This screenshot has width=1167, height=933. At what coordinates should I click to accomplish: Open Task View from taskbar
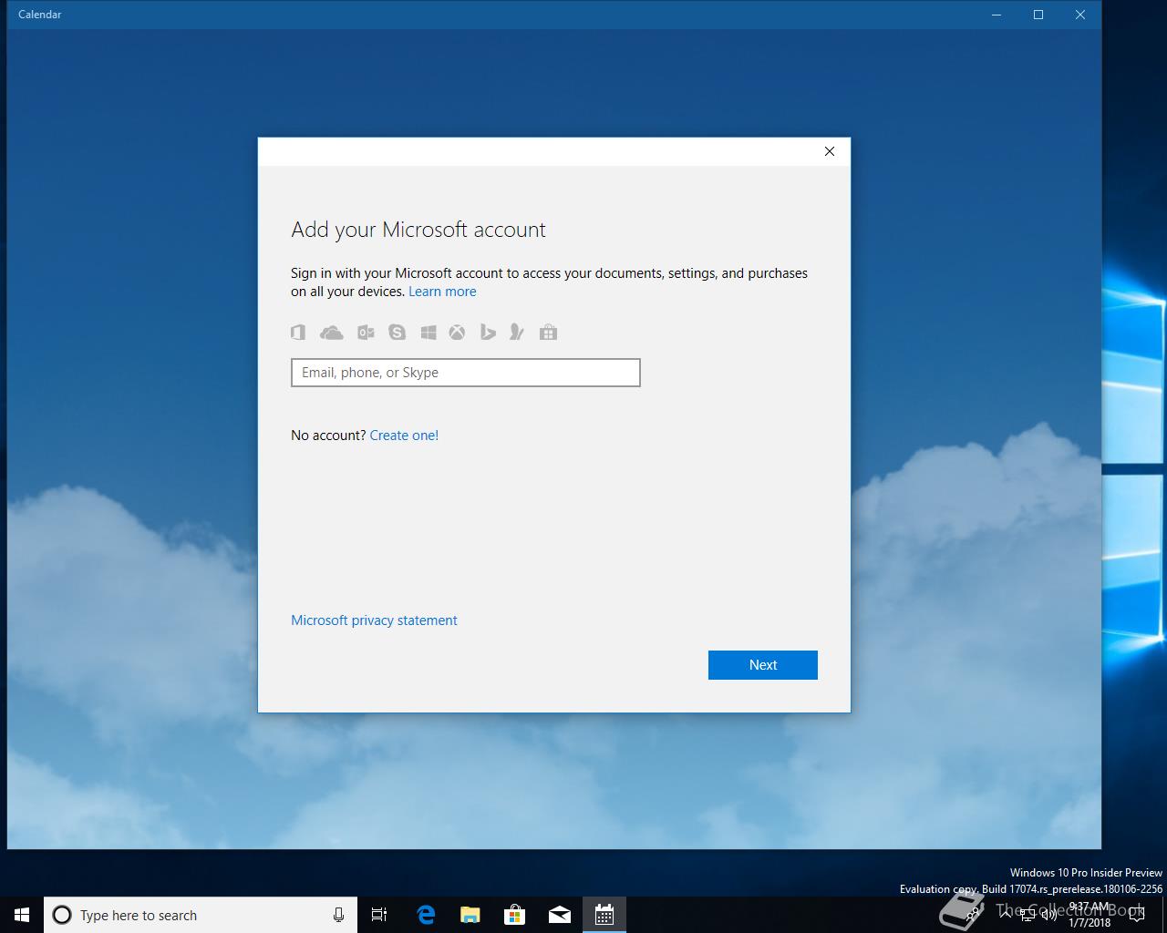[x=379, y=915]
